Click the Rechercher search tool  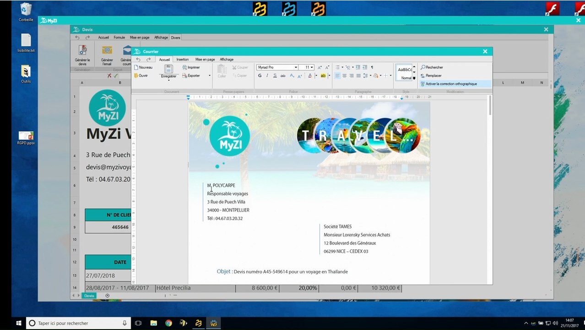pos(432,67)
